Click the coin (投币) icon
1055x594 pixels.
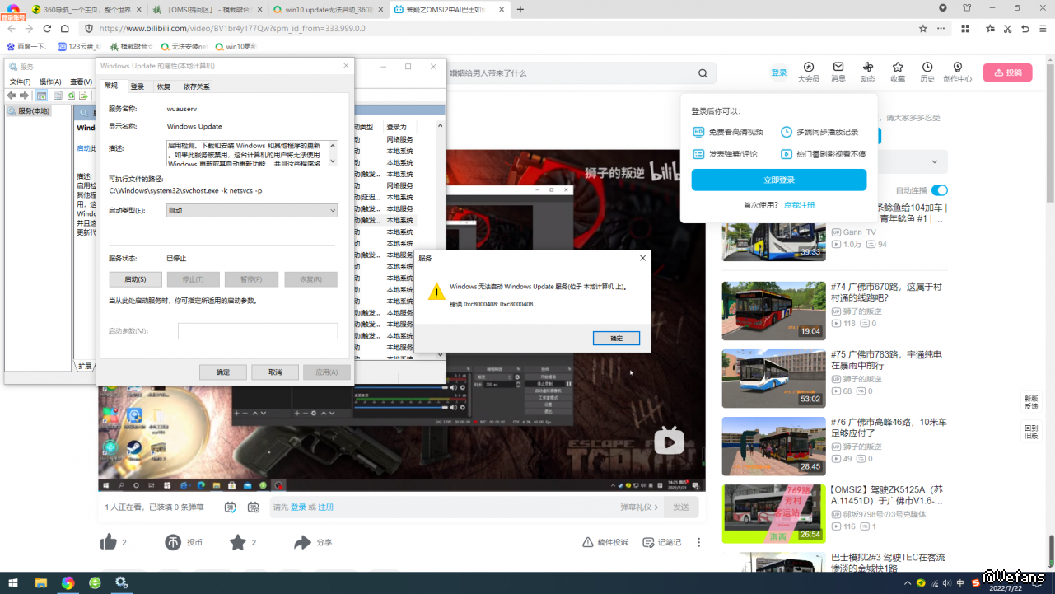pos(173,542)
